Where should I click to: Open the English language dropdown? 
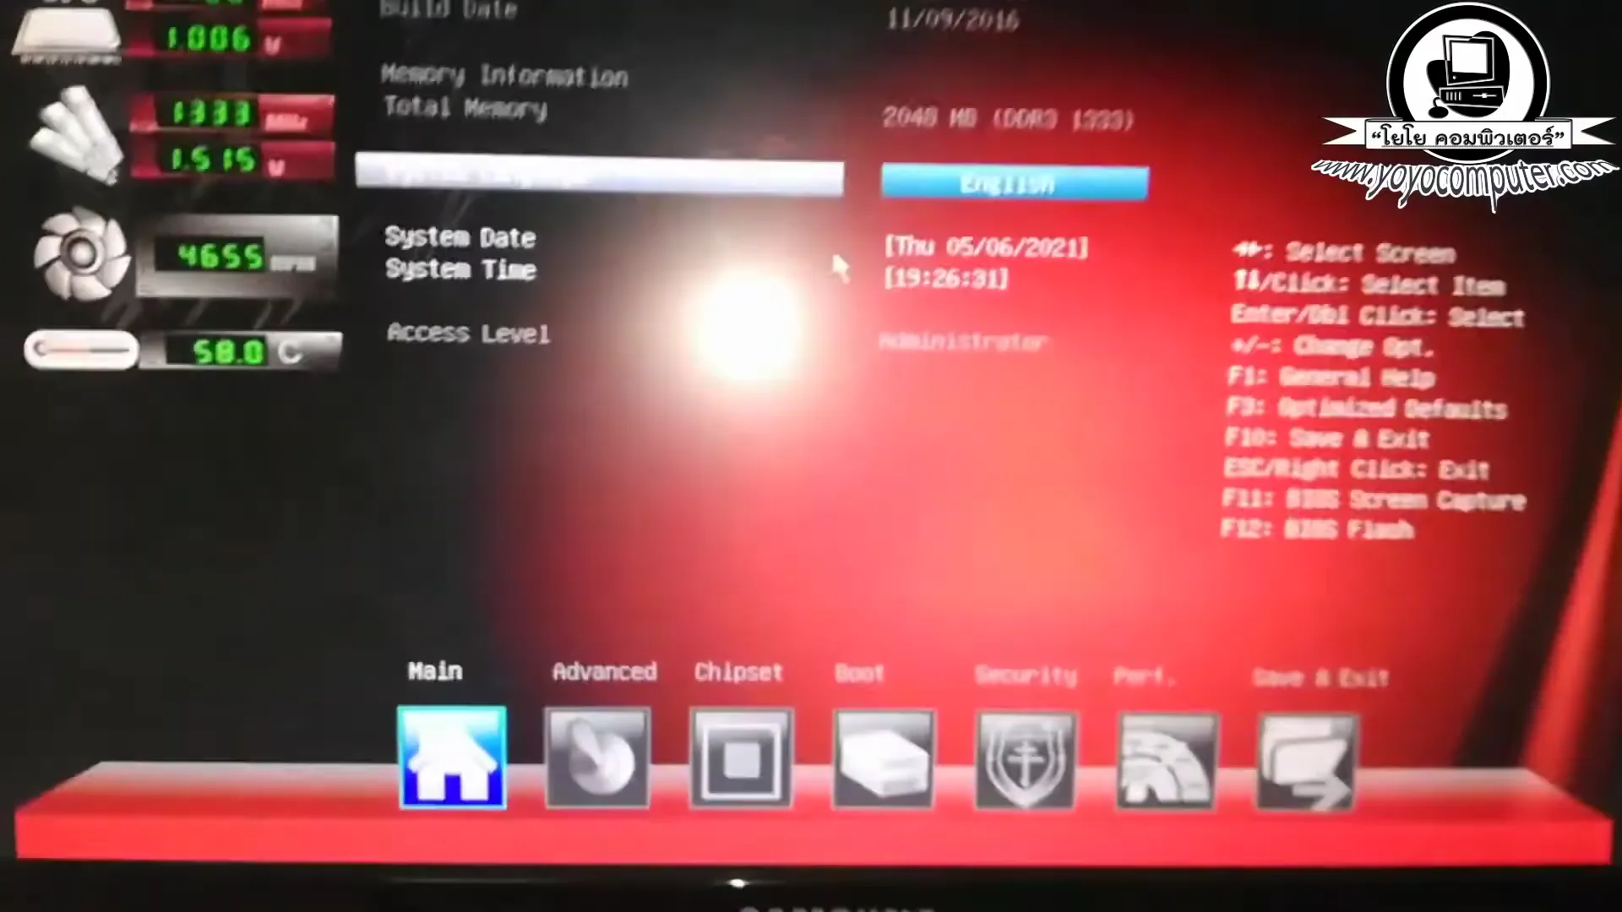pos(1015,182)
